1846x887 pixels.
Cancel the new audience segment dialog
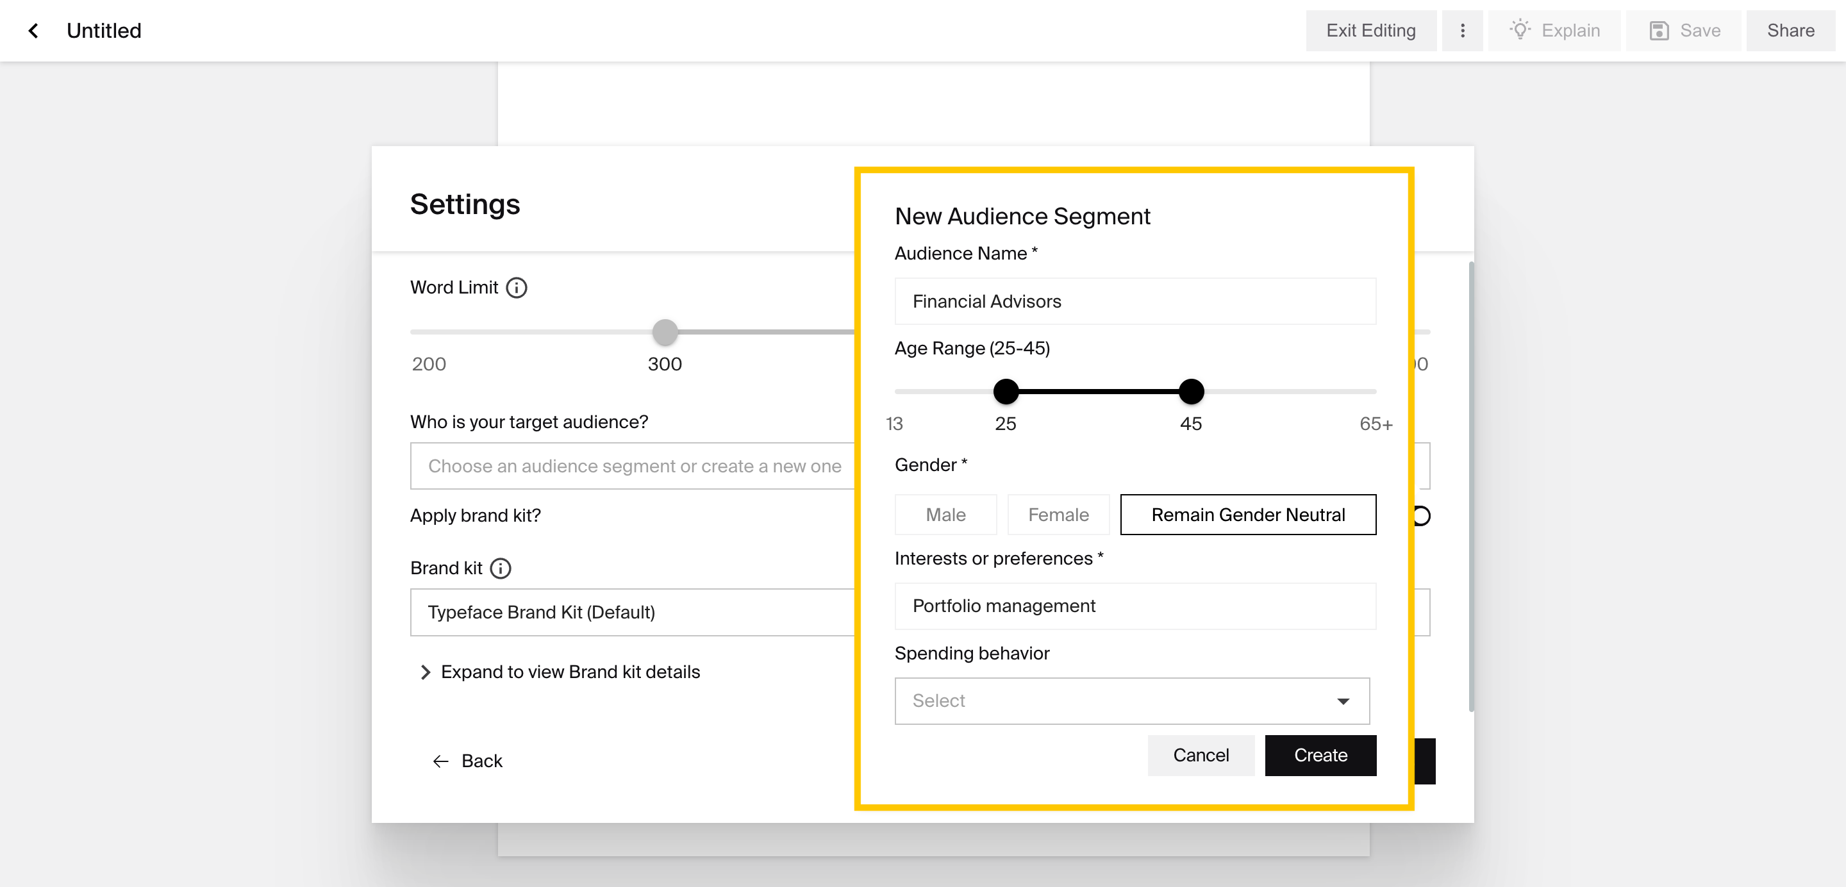1201,755
